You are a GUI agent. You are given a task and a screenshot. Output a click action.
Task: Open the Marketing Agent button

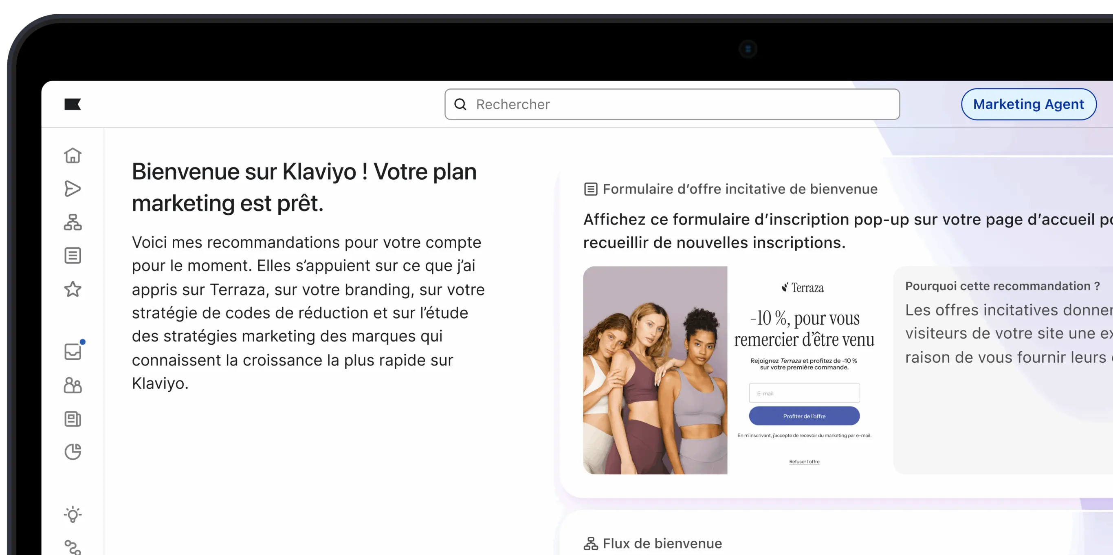coord(1028,104)
